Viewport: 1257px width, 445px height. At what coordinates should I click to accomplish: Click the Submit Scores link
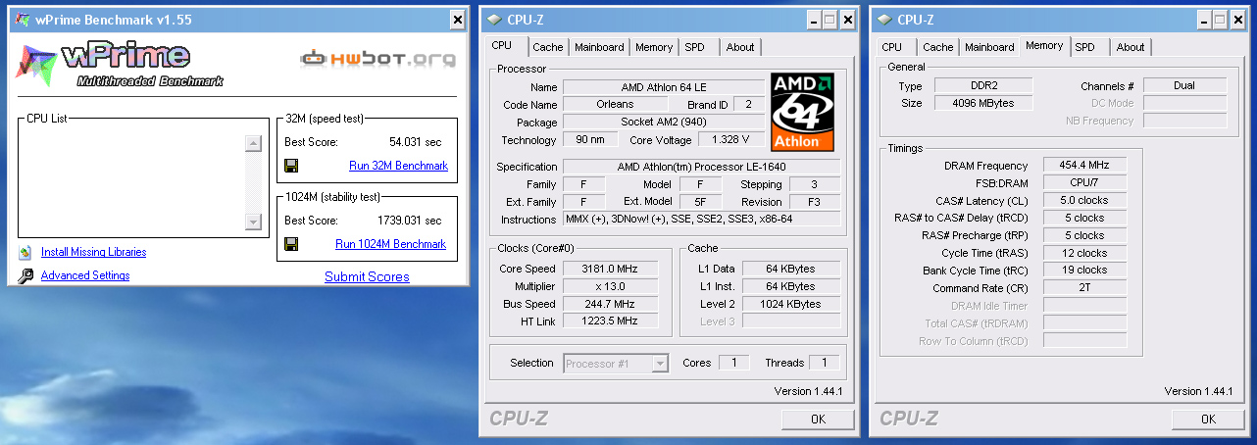click(367, 276)
